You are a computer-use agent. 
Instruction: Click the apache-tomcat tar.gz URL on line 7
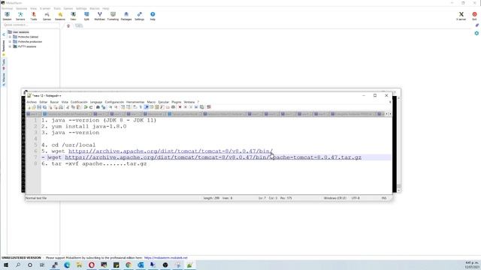point(213,157)
